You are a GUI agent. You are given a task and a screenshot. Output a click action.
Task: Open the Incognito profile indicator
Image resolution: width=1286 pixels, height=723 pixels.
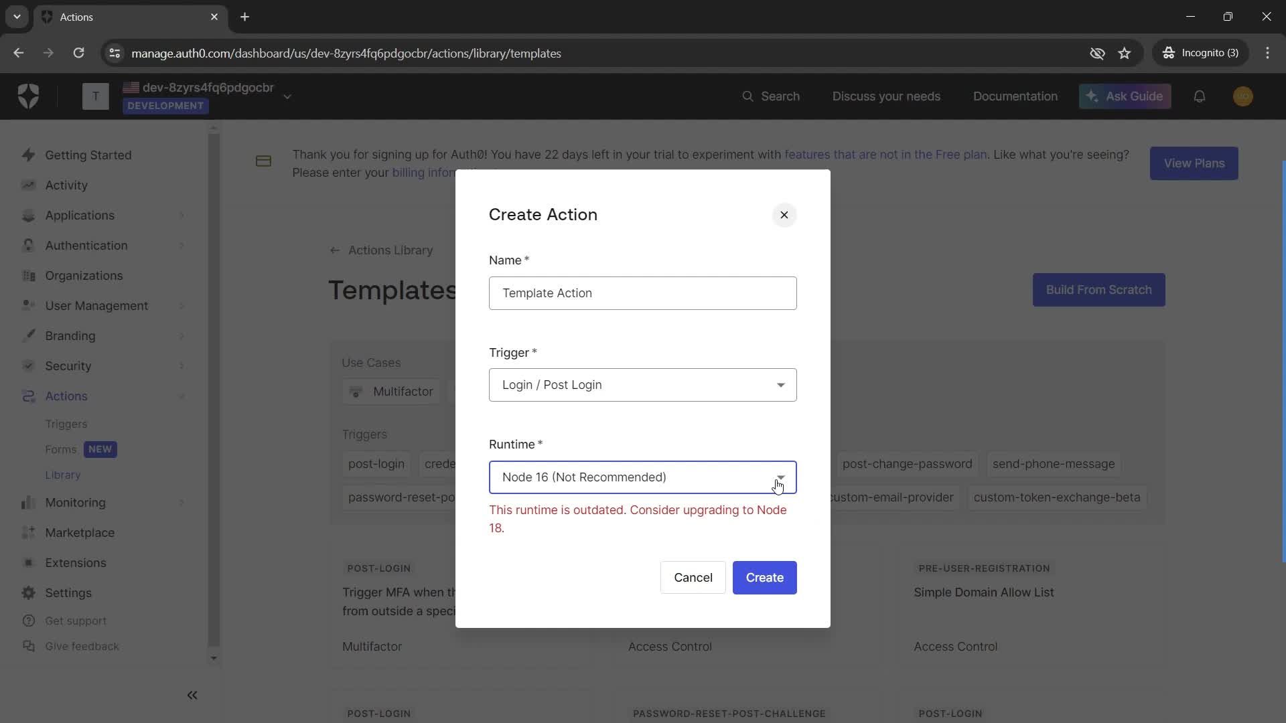click(1200, 53)
